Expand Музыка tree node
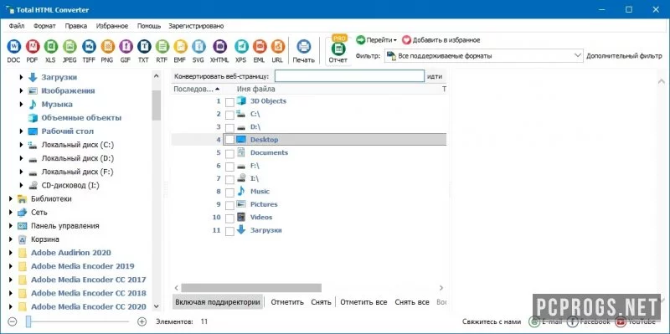This screenshot has width=670, height=334. click(22, 104)
